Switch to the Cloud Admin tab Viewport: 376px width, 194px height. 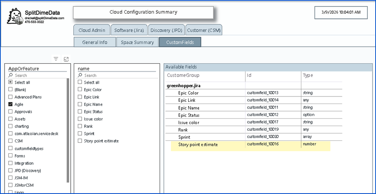92,30
